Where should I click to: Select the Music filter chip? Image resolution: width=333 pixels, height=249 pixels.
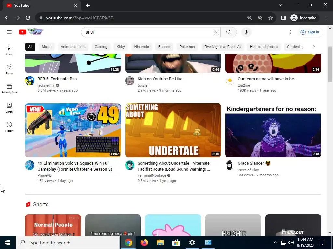tap(47, 47)
